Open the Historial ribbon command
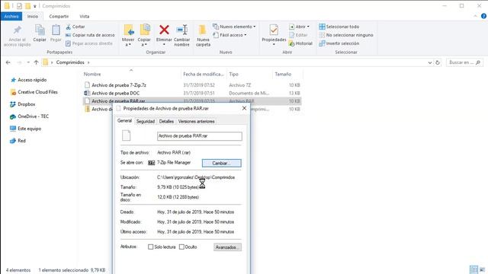This screenshot has height=274, width=488. click(x=300, y=43)
